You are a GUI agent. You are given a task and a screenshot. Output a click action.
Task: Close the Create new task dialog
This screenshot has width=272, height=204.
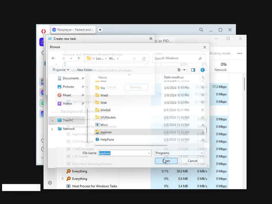point(151,39)
